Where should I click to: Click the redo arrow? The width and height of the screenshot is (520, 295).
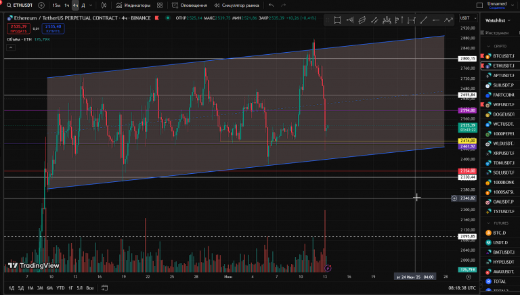click(x=283, y=5)
